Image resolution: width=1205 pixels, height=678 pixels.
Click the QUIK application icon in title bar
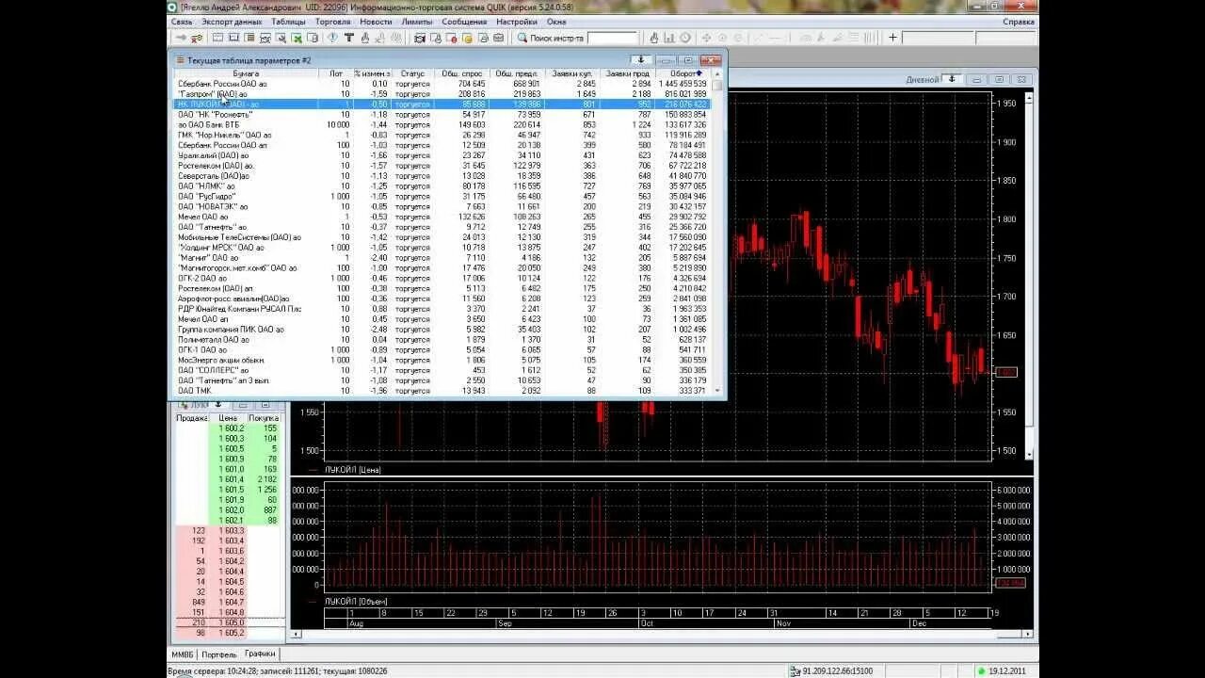click(x=172, y=7)
